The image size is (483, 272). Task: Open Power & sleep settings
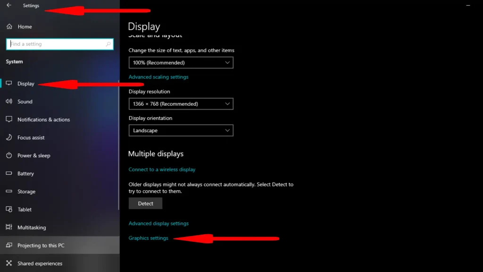tap(60, 155)
